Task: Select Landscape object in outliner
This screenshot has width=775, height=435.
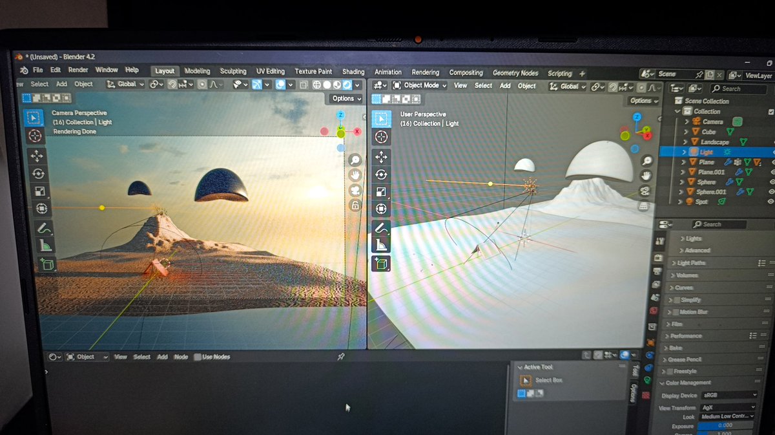Action: (x=714, y=142)
